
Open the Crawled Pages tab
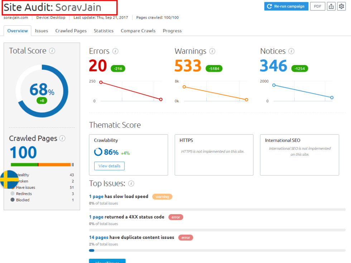pyautogui.click(x=71, y=31)
